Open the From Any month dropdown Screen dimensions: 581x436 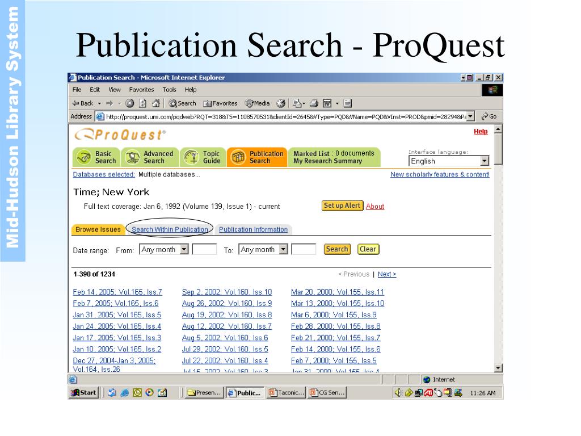click(164, 250)
